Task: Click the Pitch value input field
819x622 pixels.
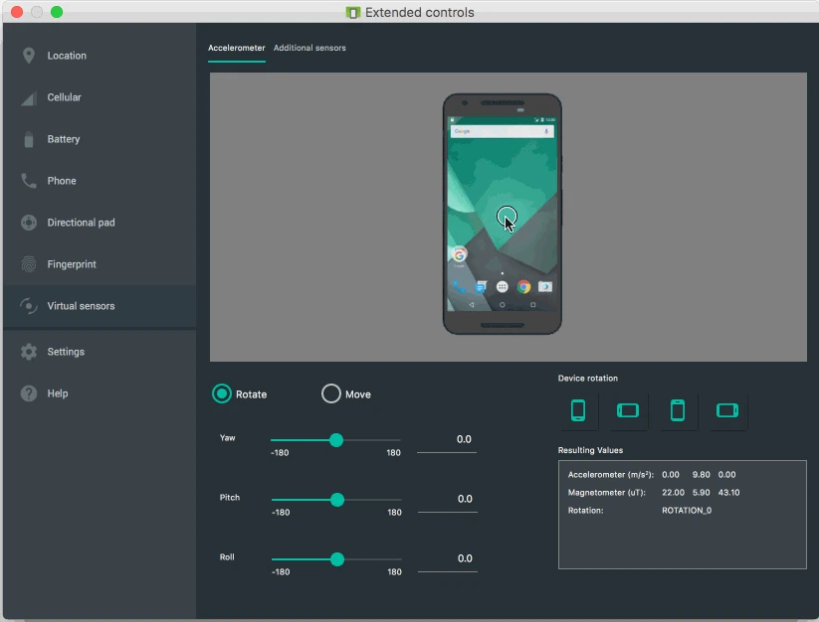Action: (x=446, y=500)
